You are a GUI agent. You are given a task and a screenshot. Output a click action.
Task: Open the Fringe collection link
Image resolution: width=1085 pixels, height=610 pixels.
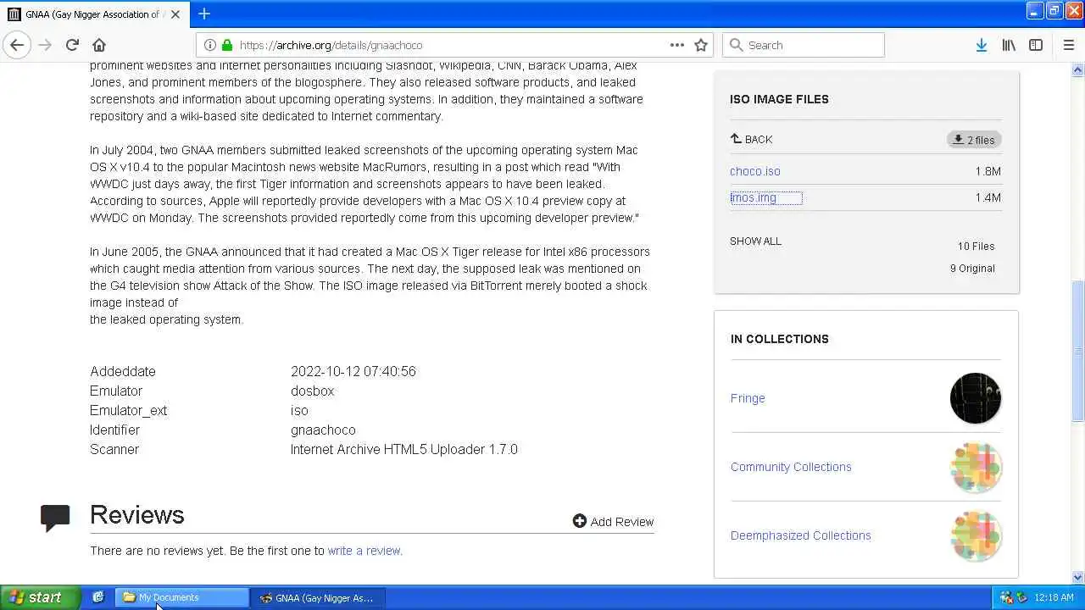click(x=748, y=398)
